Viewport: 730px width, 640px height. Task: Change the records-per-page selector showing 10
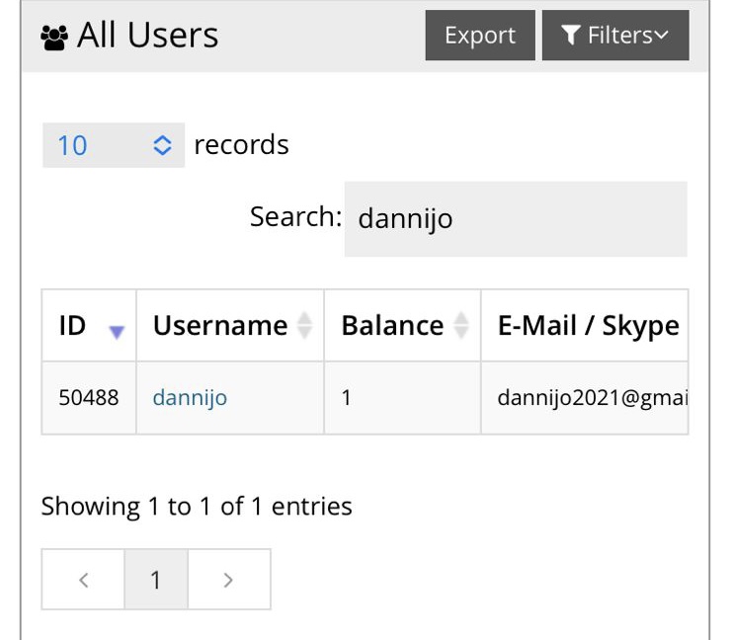click(x=114, y=145)
